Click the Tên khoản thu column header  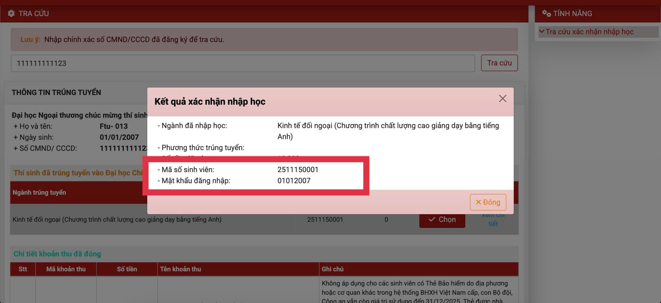[180, 269]
